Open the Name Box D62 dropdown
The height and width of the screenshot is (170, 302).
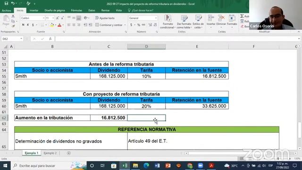click(x=21, y=39)
